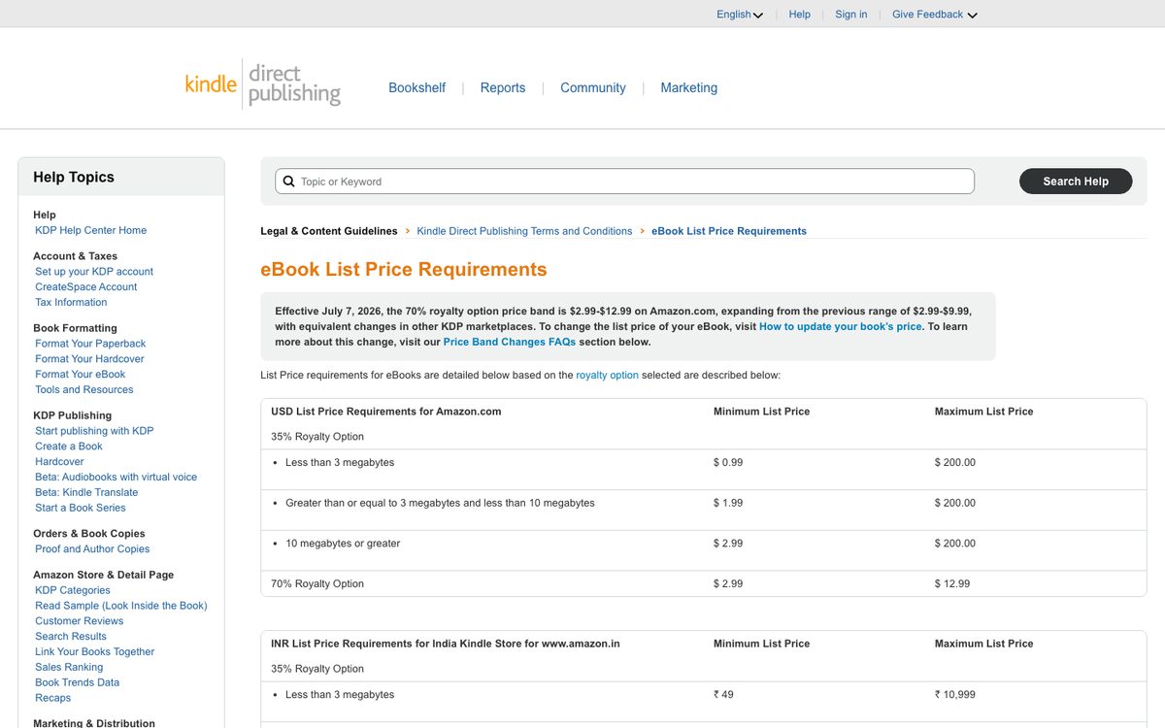Open KDP Help Center Home
1165x728 pixels.
coord(91,230)
